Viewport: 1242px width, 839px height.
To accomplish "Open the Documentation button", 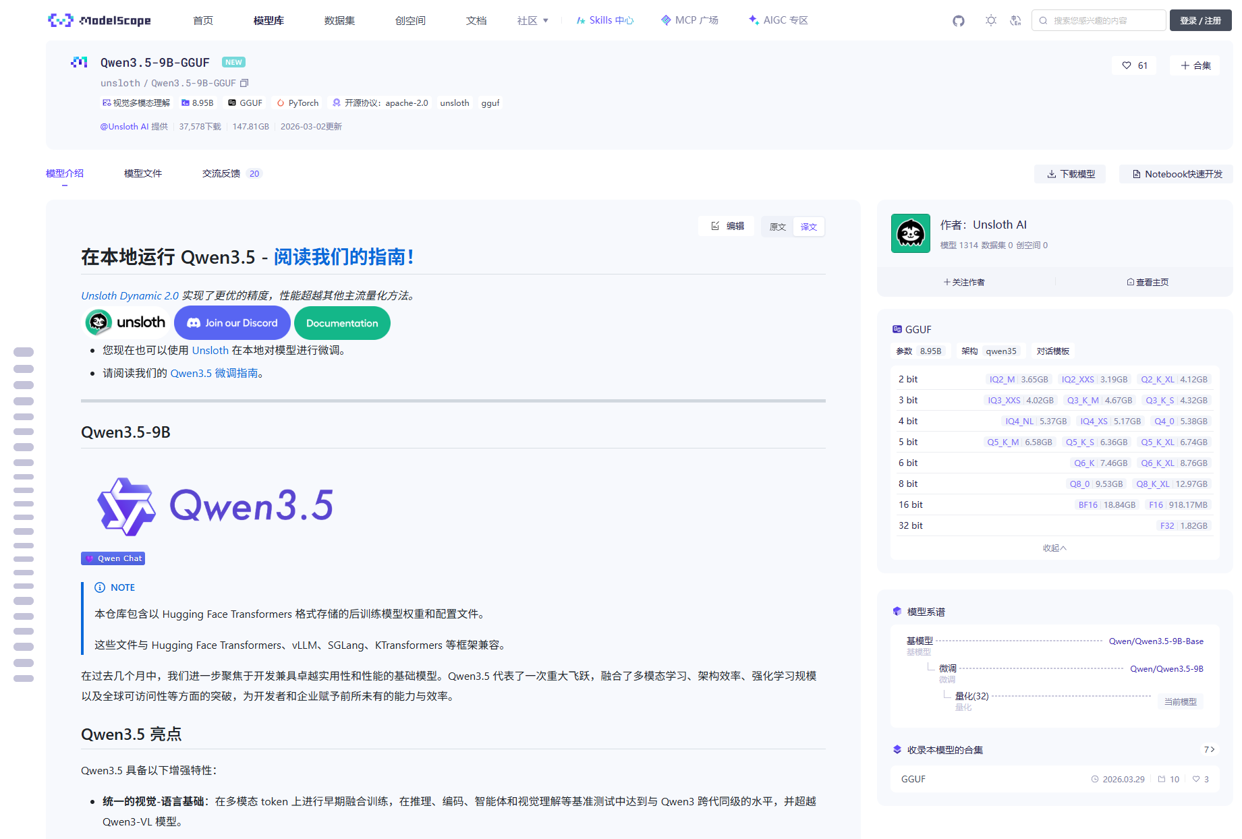I will click(x=342, y=323).
